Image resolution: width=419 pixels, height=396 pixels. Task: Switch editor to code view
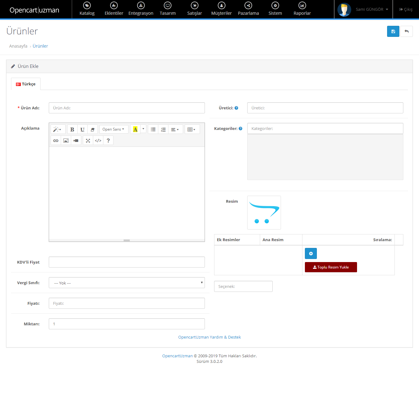point(98,140)
